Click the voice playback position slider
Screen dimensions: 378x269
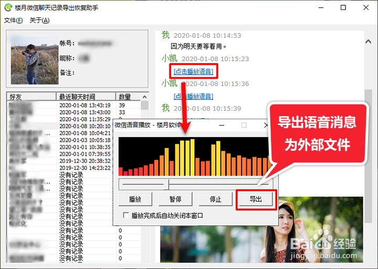(167, 184)
